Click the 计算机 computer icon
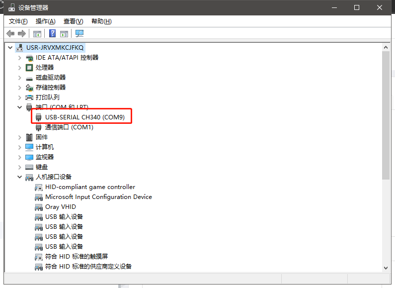The image size is (395, 288). [29, 147]
